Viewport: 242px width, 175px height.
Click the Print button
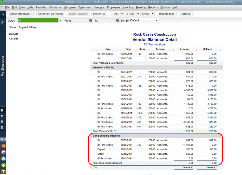pyautogui.click(x=115, y=14)
